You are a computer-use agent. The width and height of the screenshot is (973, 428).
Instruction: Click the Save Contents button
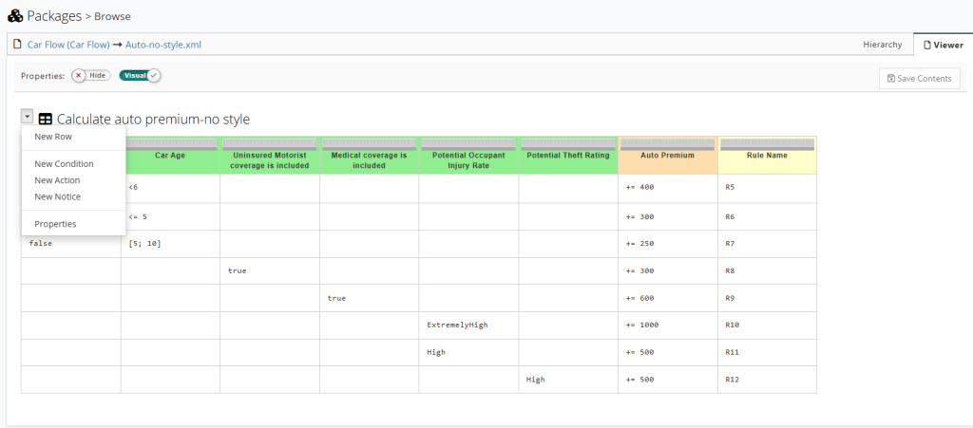[x=920, y=79]
